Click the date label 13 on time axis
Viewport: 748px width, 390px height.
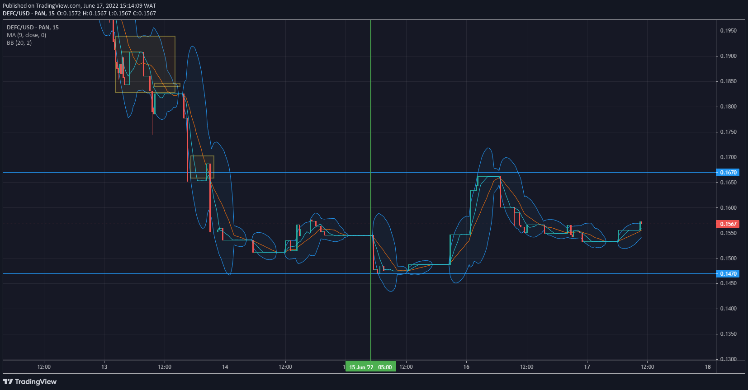pos(104,367)
